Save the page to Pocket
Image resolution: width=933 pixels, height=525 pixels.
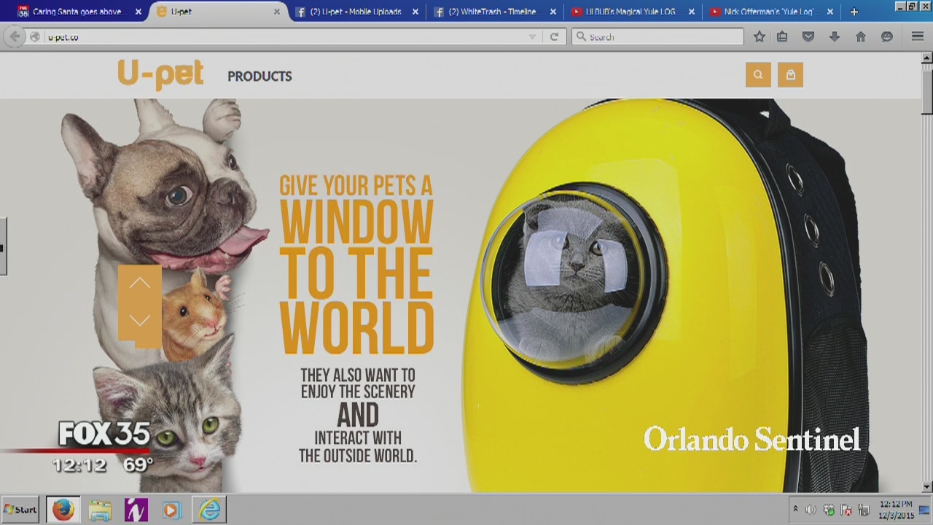tap(808, 36)
